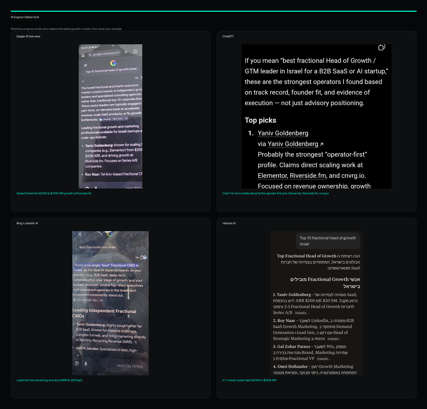Click the site settings icon left of google.com/search
The image size is (427, 409).
90,55
